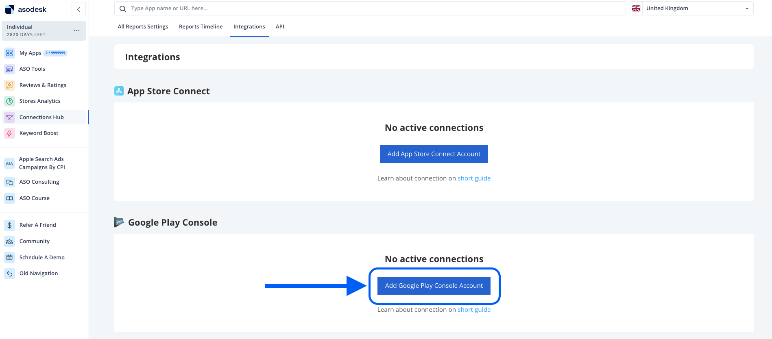
Task: Click the Integrations page heading
Action: (153, 57)
